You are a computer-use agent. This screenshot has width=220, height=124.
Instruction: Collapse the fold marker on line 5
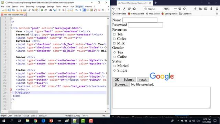[x=11, y=25]
